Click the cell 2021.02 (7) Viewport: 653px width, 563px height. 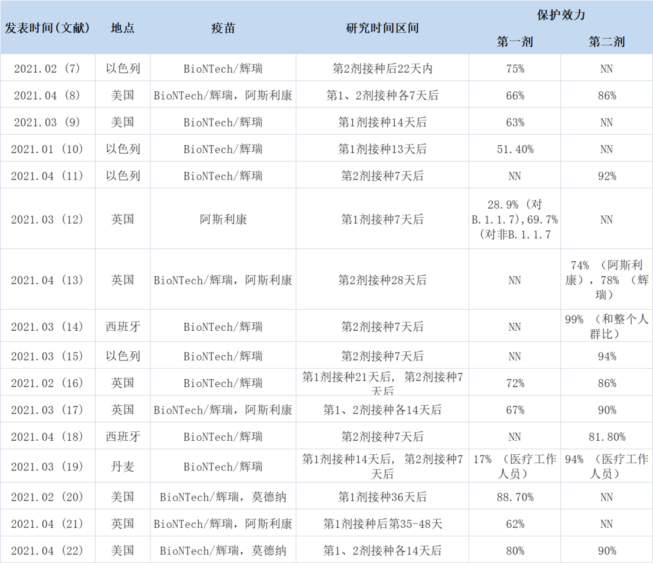(48, 68)
